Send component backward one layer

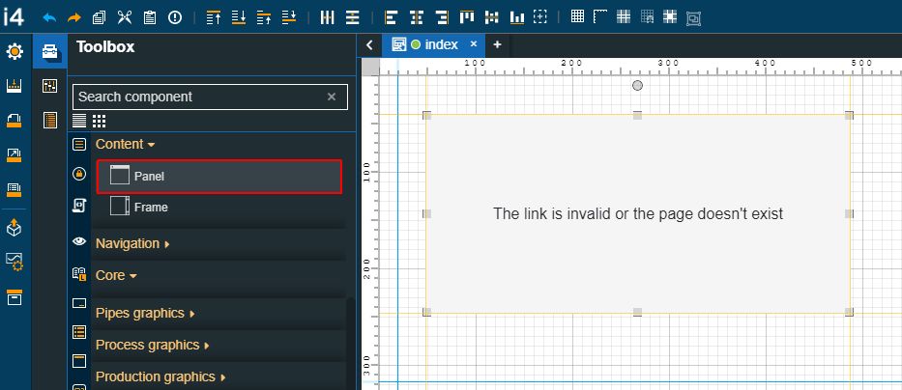[289, 17]
